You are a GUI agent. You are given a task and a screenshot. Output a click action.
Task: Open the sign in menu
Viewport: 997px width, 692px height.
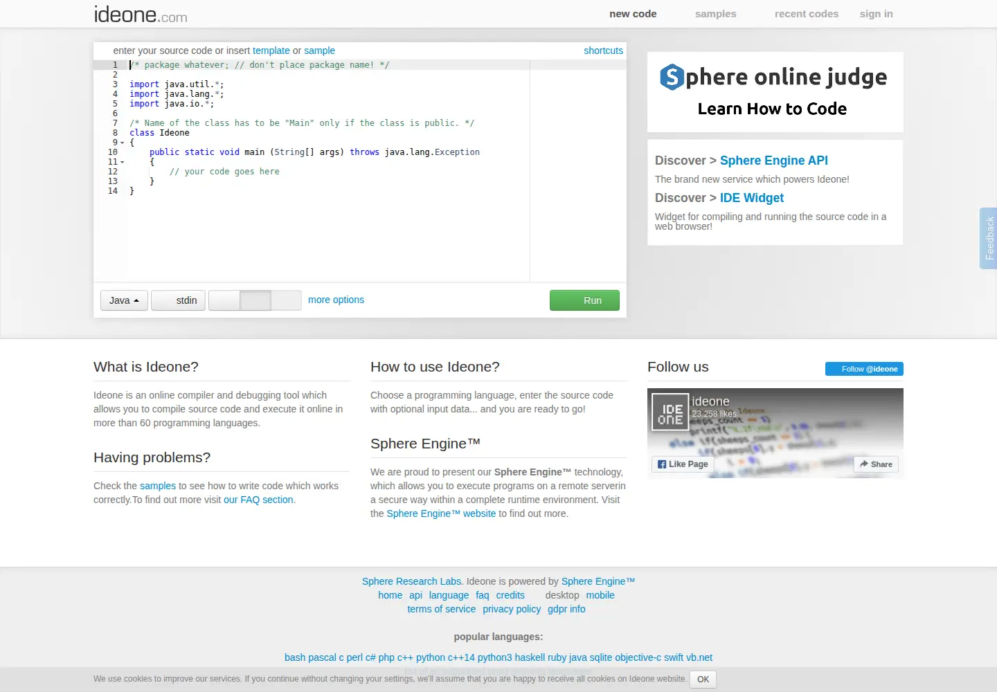click(x=877, y=14)
